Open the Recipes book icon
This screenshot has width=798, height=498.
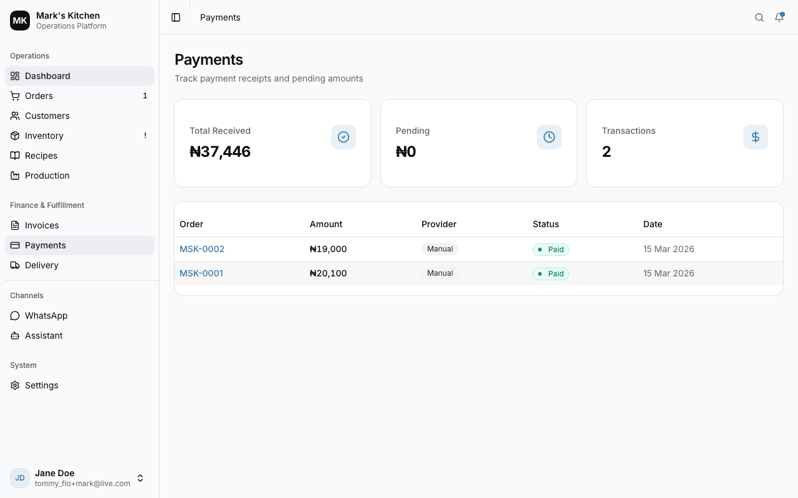coord(14,156)
